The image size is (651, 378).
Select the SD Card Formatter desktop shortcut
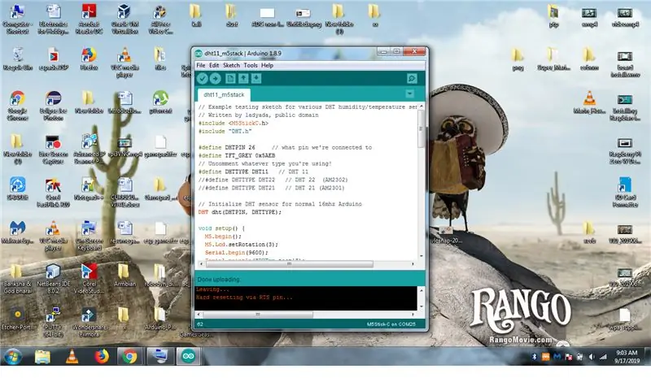(624, 192)
